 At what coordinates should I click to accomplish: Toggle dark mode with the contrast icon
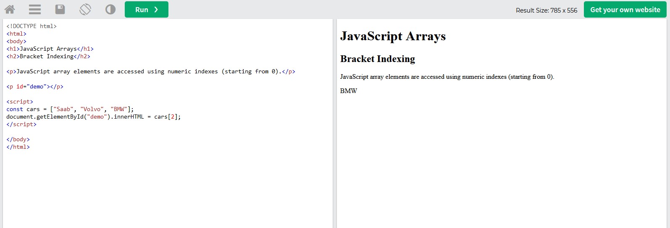[110, 9]
